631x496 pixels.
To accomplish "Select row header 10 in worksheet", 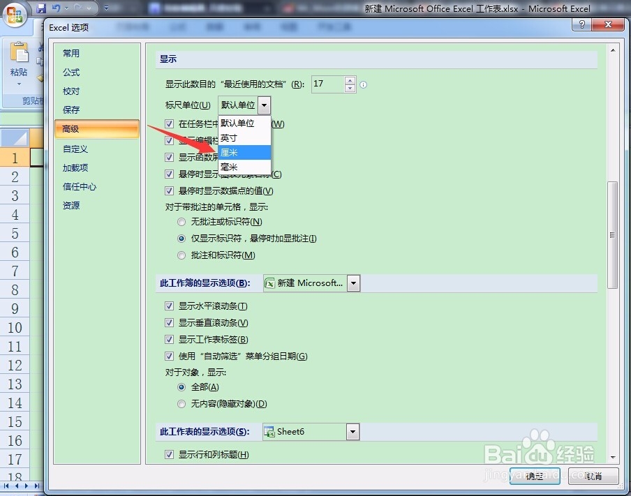I will click(x=15, y=327).
